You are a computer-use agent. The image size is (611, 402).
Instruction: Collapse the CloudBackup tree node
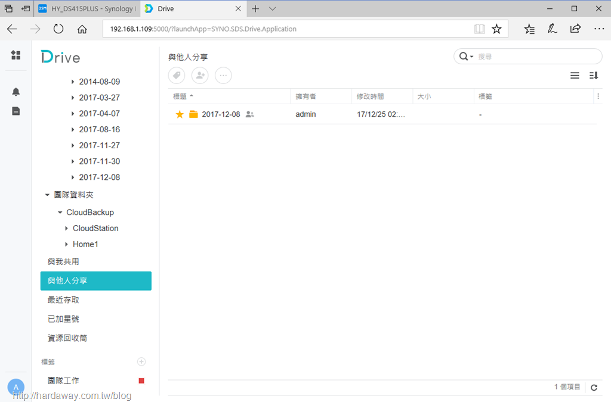tap(60, 212)
